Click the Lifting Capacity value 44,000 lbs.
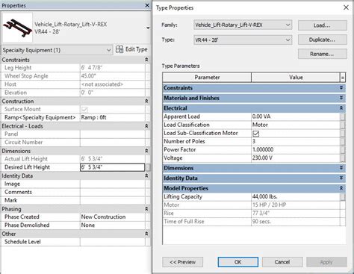Viewport: 354px width, 274px height. pyautogui.click(x=296, y=196)
